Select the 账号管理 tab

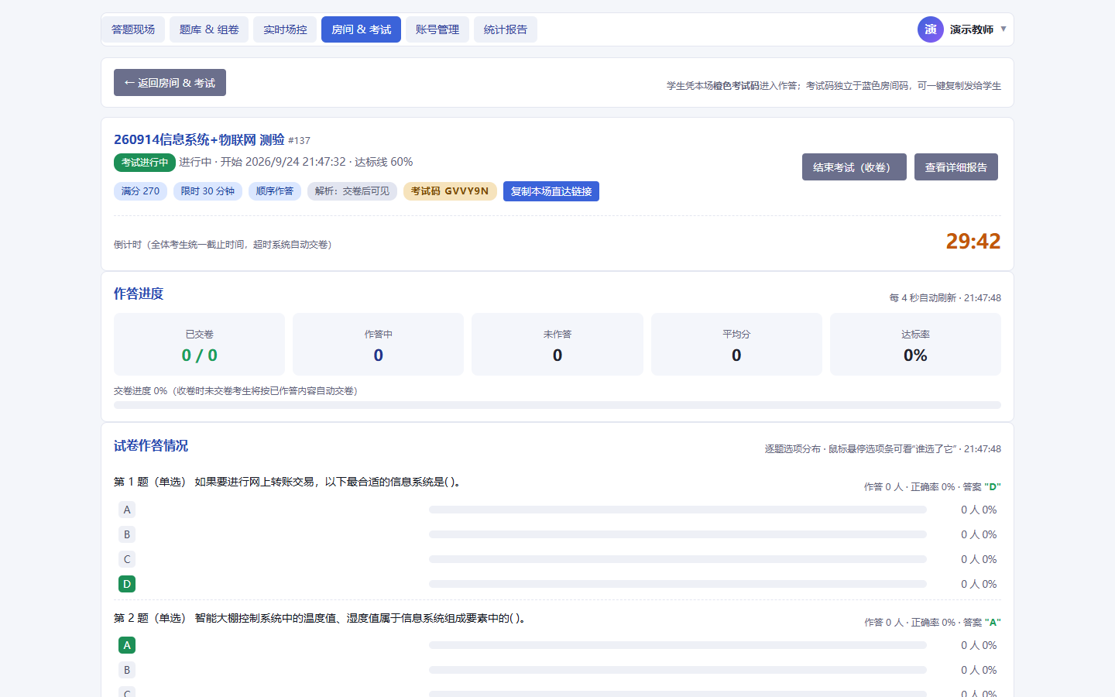click(x=437, y=29)
